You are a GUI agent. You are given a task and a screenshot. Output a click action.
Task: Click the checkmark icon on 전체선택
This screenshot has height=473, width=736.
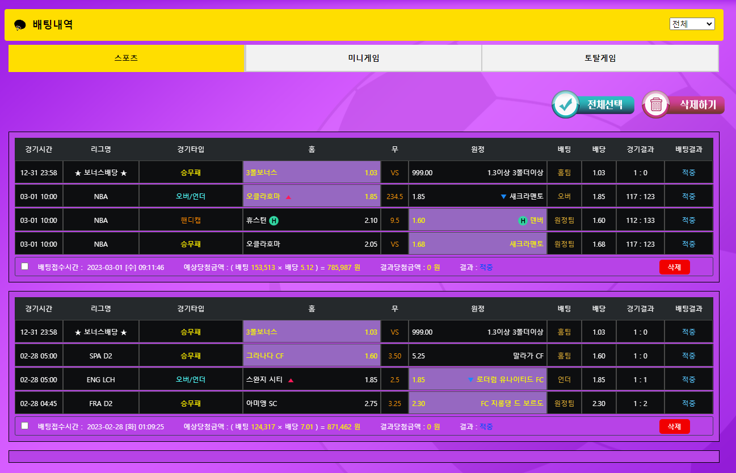565,104
